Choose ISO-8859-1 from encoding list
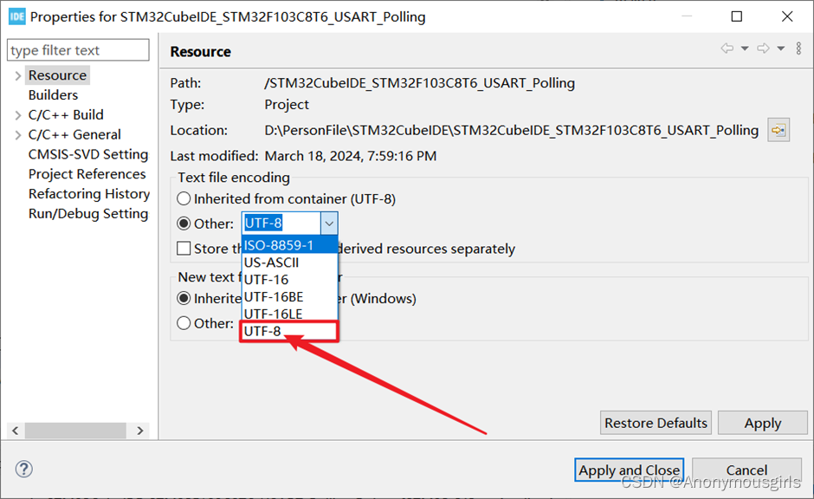This screenshot has width=814, height=499. 290,245
